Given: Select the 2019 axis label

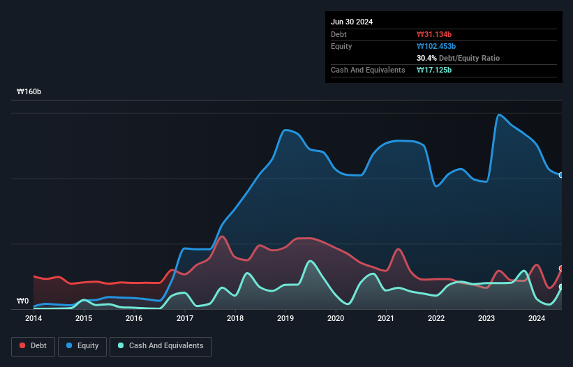Looking at the screenshot, I should click(x=285, y=318).
